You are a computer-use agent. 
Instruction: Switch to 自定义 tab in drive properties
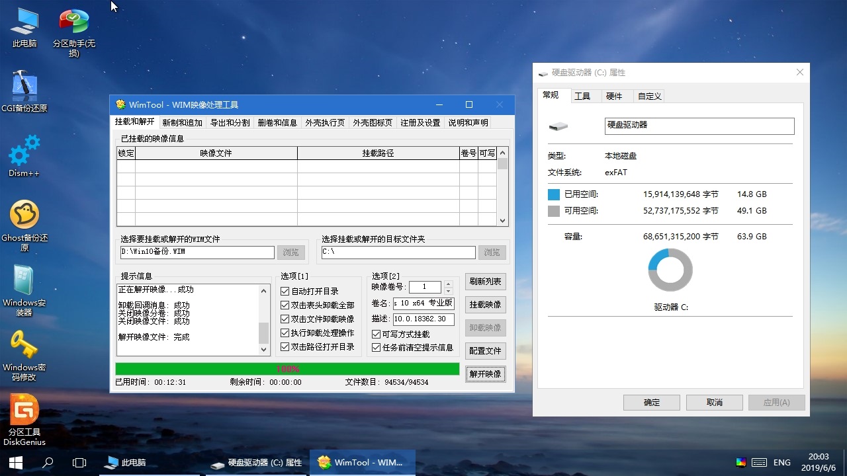(x=650, y=97)
